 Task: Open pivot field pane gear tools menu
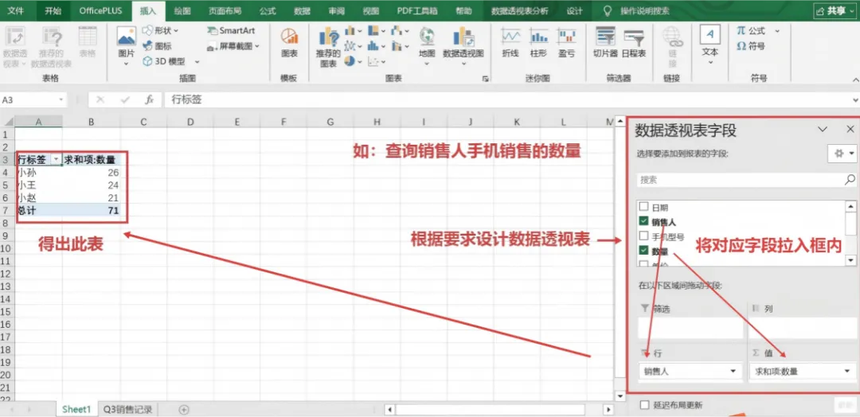click(842, 154)
